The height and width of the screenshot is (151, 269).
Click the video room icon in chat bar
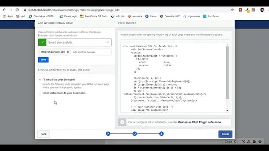pyautogui.click(x=254, y=142)
